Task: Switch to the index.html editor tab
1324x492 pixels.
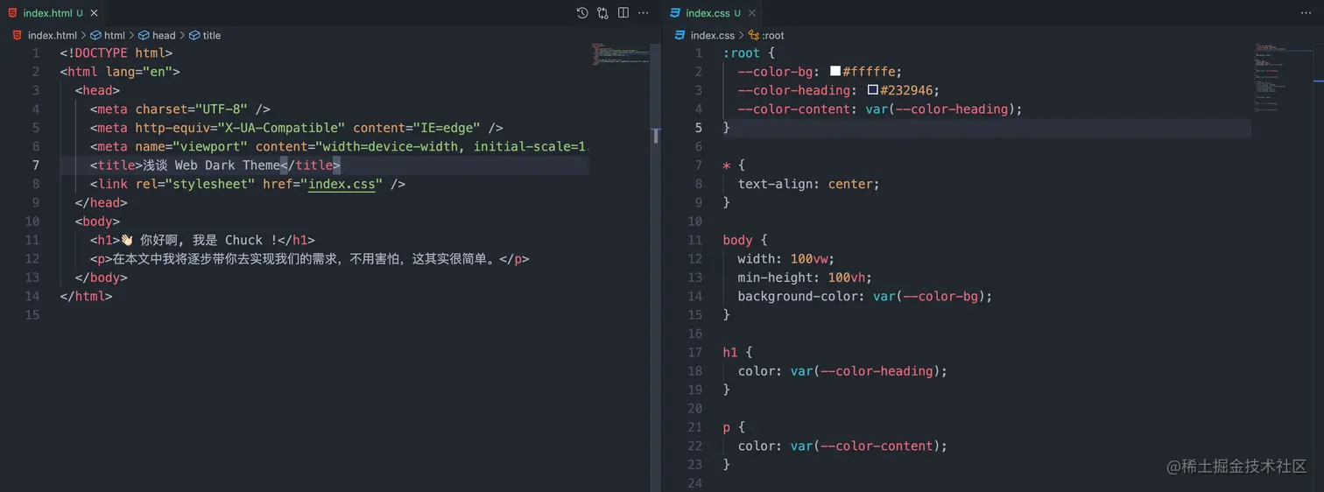Action: click(52, 13)
